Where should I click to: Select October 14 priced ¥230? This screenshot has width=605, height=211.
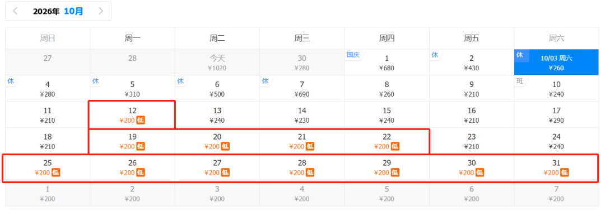pos(302,114)
